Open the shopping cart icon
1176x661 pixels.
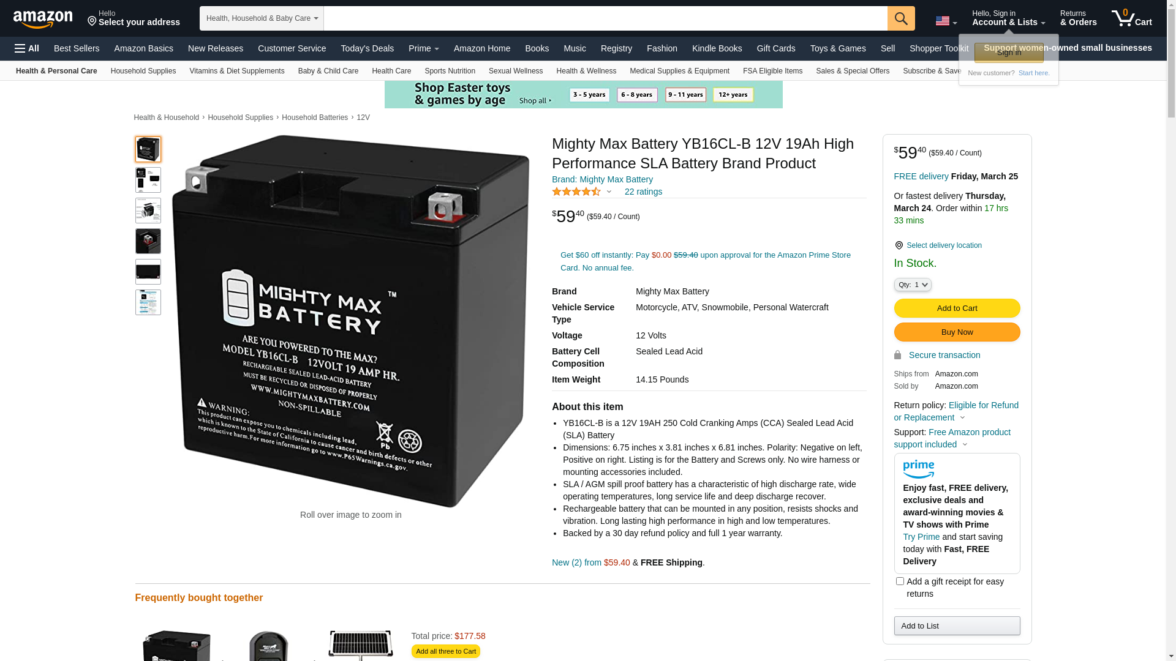(1132, 18)
